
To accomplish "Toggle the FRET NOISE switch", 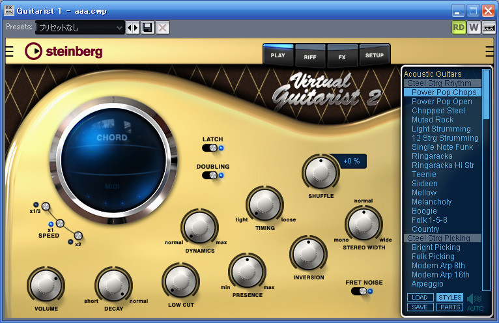I will pyautogui.click(x=359, y=291).
